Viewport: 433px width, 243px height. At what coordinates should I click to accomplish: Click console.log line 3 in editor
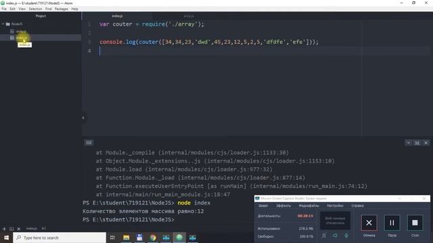click(x=209, y=42)
